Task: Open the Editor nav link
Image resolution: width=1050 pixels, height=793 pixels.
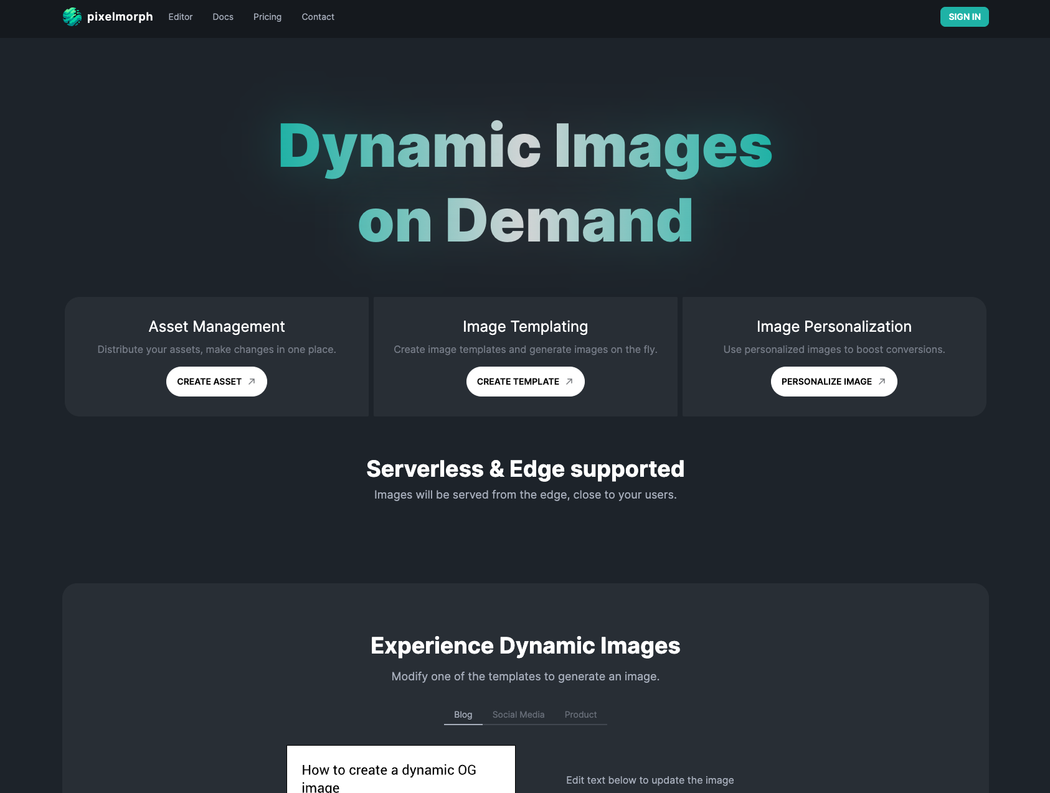Action: (x=181, y=17)
